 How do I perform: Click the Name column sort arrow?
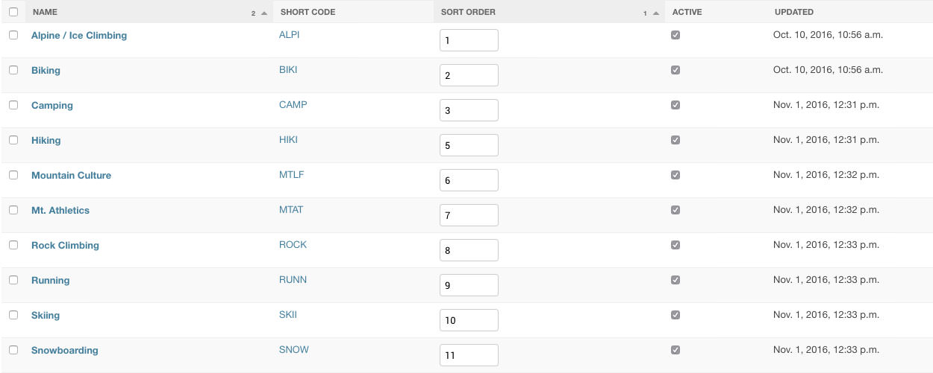(264, 13)
